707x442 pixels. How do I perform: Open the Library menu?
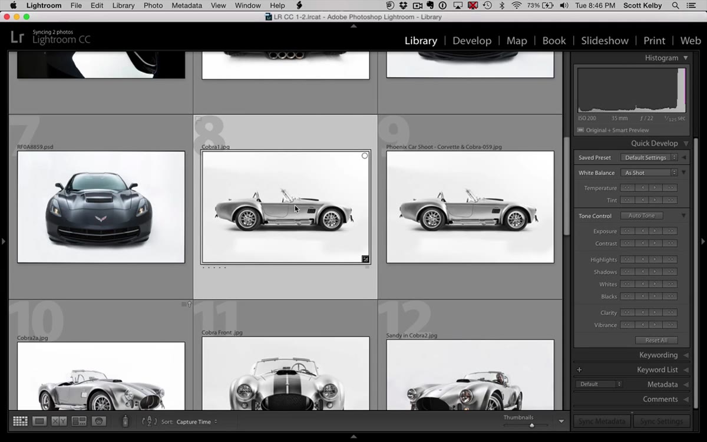click(x=123, y=5)
